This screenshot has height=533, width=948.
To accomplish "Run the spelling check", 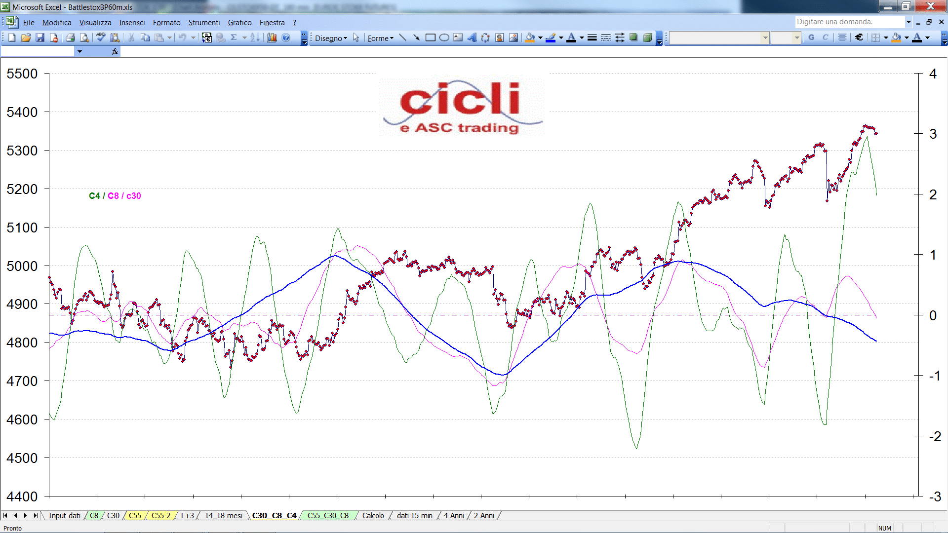I will (x=101, y=38).
